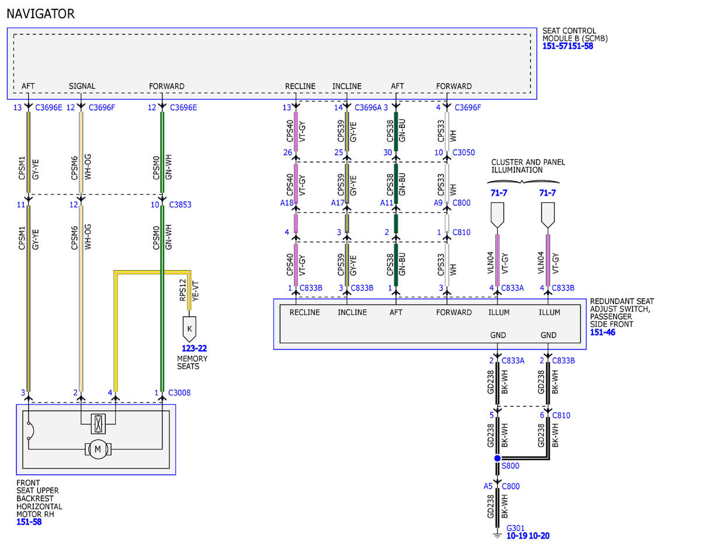Click the left 71-7 off-page arrow symbol
Viewport: 701px width, 542px height.
[497, 215]
